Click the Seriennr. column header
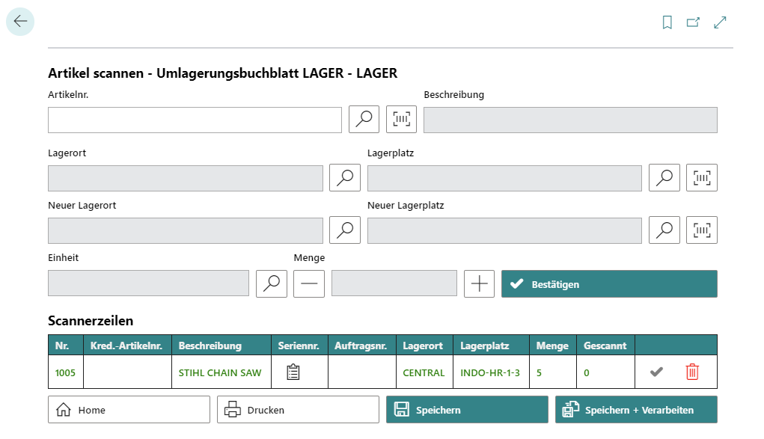 pyautogui.click(x=299, y=346)
